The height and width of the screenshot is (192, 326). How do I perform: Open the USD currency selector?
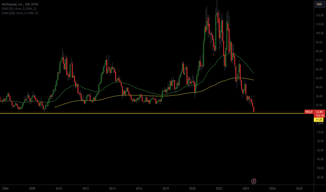tap(319, 4)
